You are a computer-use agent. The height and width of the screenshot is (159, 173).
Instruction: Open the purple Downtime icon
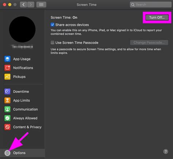[x=7, y=92]
